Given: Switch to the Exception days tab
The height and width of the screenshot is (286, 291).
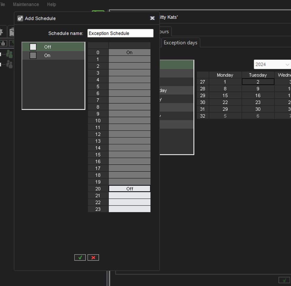Looking at the screenshot, I should (x=180, y=43).
